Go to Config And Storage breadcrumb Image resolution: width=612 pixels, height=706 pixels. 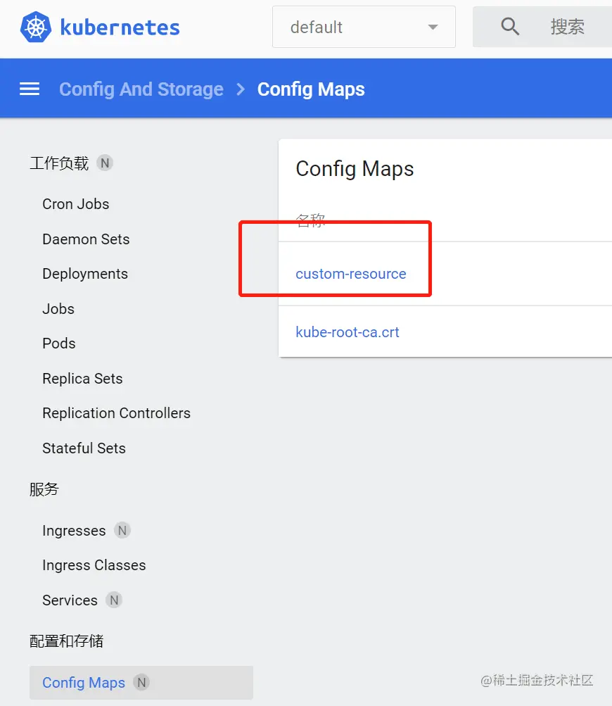point(141,89)
